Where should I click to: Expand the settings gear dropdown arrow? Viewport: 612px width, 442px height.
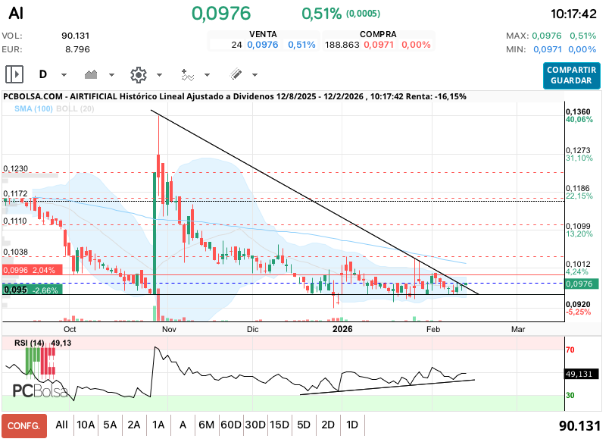coord(159,75)
